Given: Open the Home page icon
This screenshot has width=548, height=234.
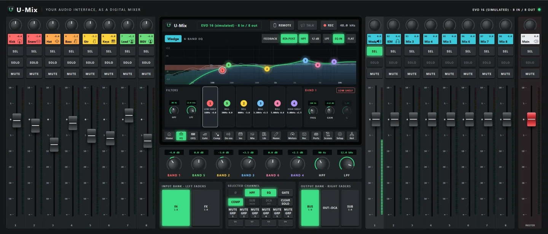Looking at the screenshot, I should pyautogui.click(x=169, y=136).
